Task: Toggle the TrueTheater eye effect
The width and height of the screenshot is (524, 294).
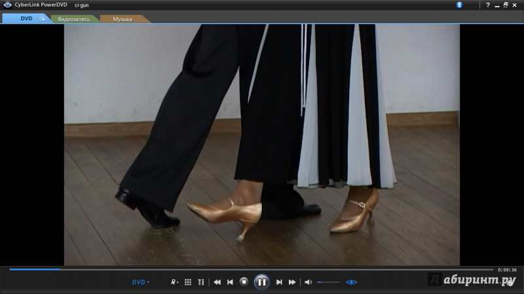Action: coord(352,282)
